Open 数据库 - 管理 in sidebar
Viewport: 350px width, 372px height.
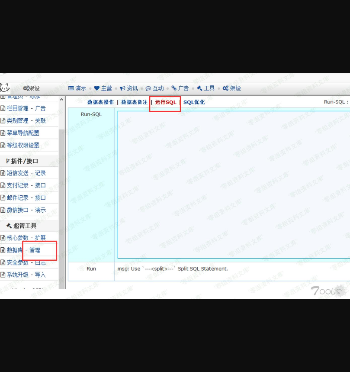pyautogui.click(x=23, y=250)
